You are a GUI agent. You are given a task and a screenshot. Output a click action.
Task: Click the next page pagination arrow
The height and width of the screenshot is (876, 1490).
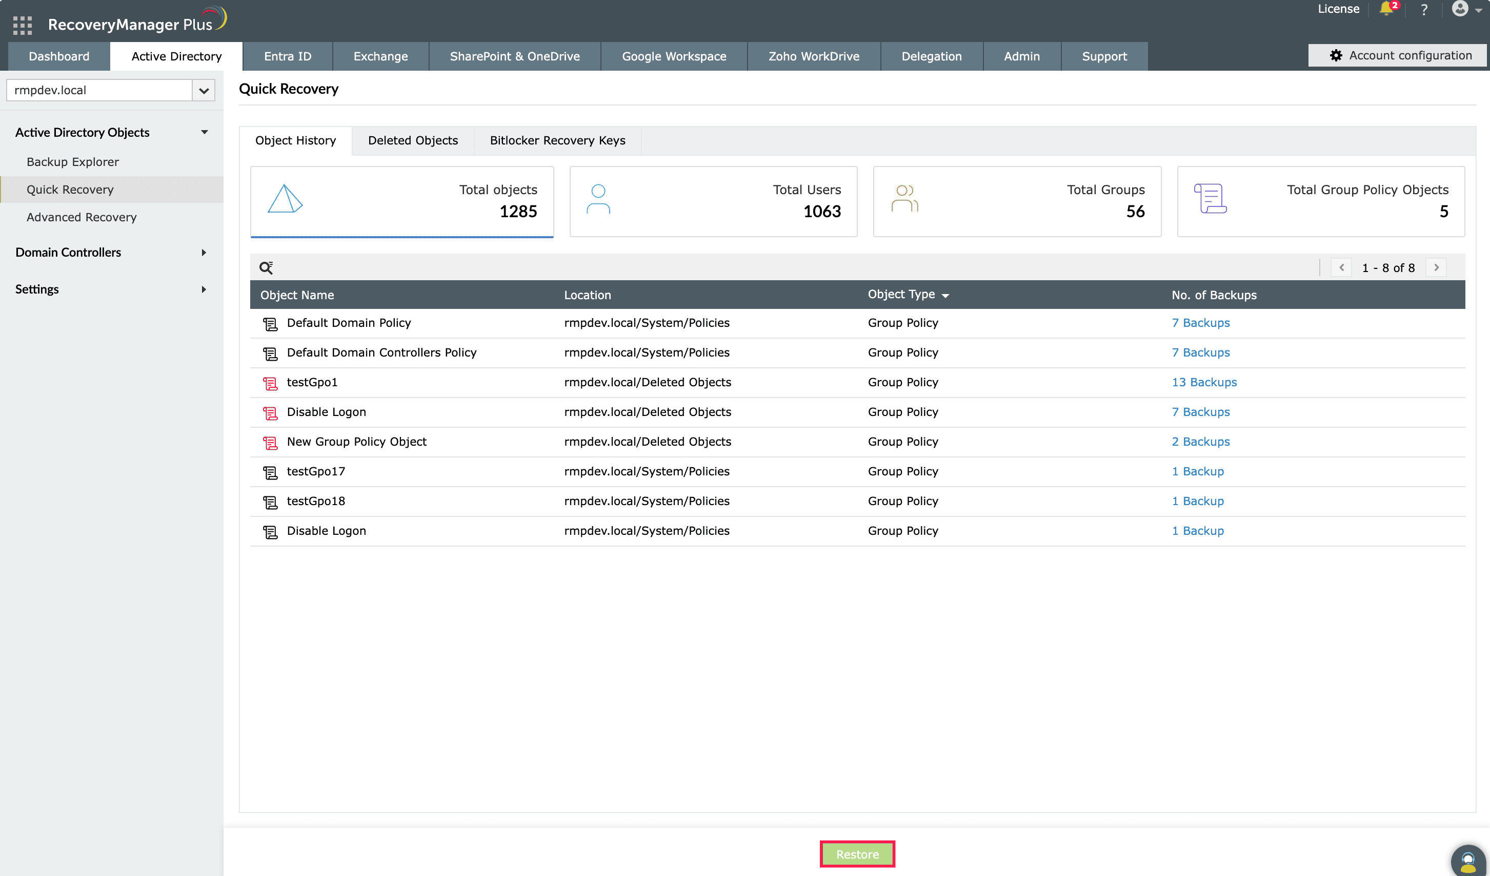1437,267
